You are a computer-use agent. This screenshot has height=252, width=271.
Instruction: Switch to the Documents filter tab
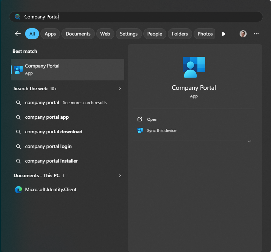(78, 34)
